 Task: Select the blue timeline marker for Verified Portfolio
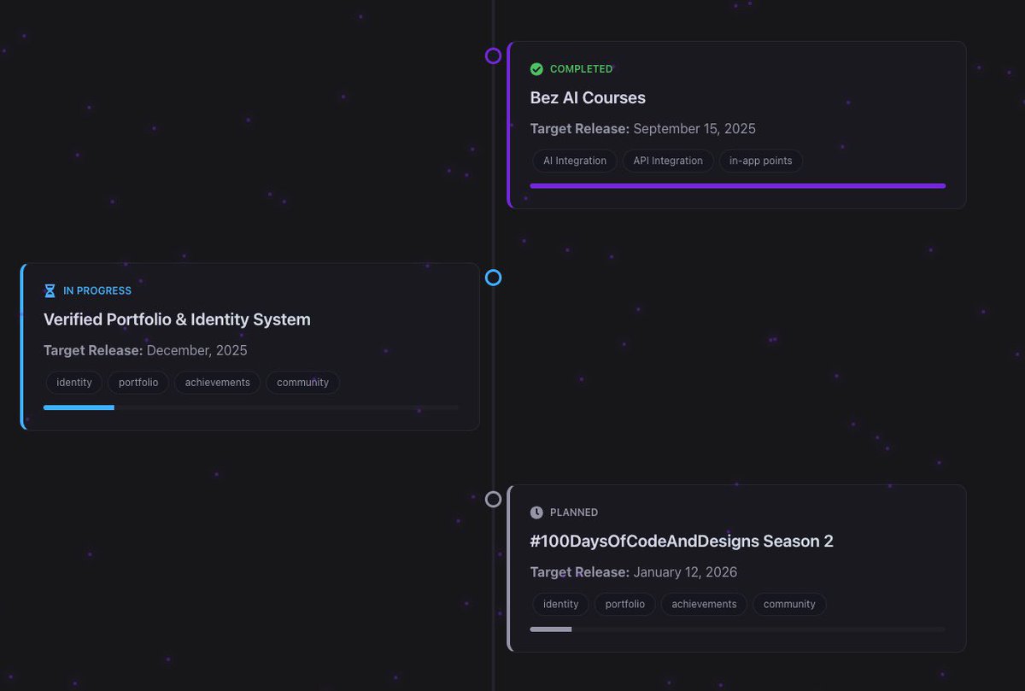[493, 278]
